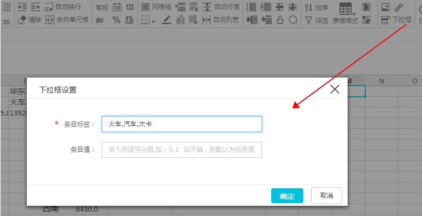This screenshot has width=422, height=216.
Task: Apply the abc text format
Action: pos(100,20)
